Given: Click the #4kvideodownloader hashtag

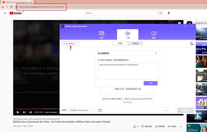Looking at the screenshot, I should (21, 119).
